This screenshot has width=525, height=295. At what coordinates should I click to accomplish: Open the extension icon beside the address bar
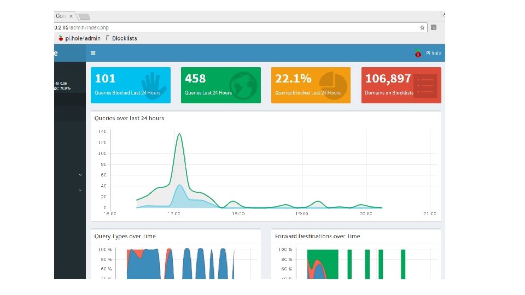[434, 27]
